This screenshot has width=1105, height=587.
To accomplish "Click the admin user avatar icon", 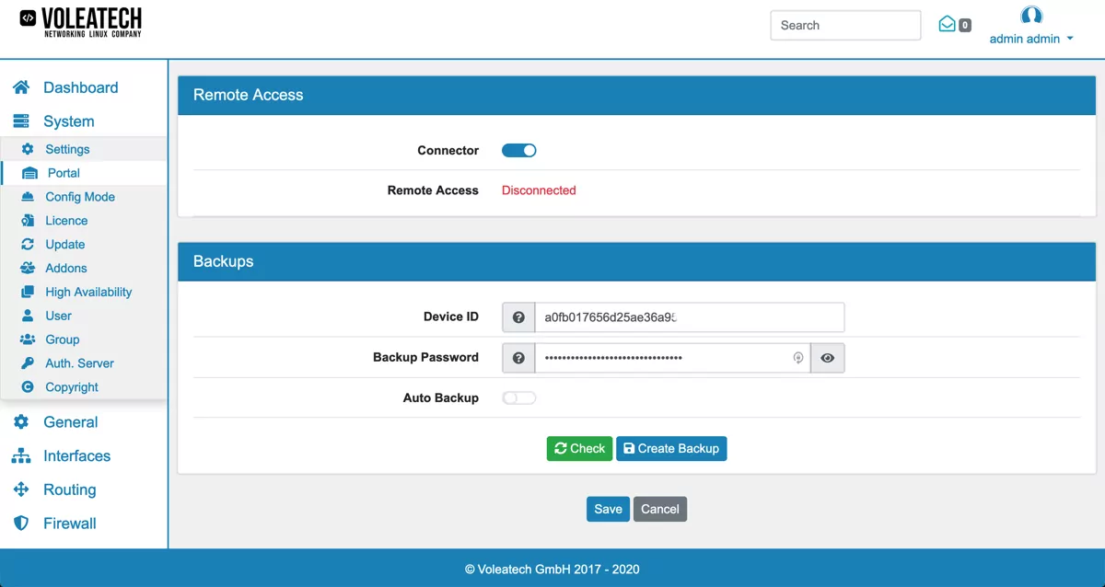I will point(1031,16).
